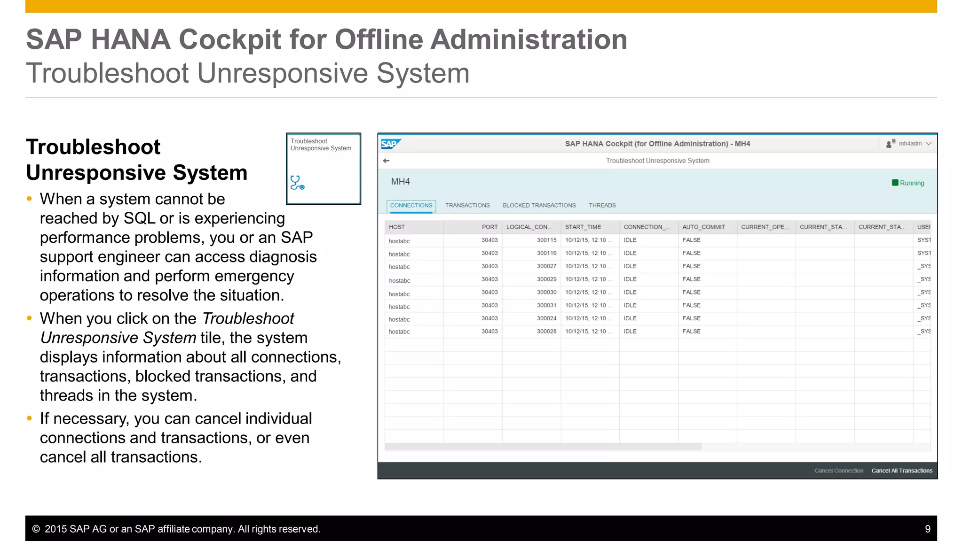
Task: Select the row with logical connection 300024
Action: pos(657,319)
